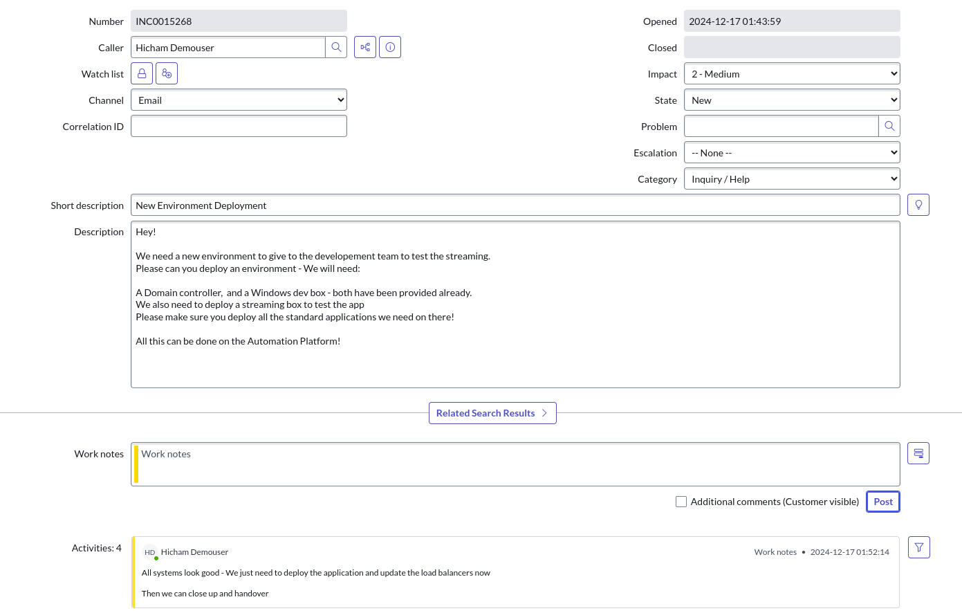Click into the Work notes text box
The height and width of the screenshot is (613, 962).
click(x=515, y=464)
